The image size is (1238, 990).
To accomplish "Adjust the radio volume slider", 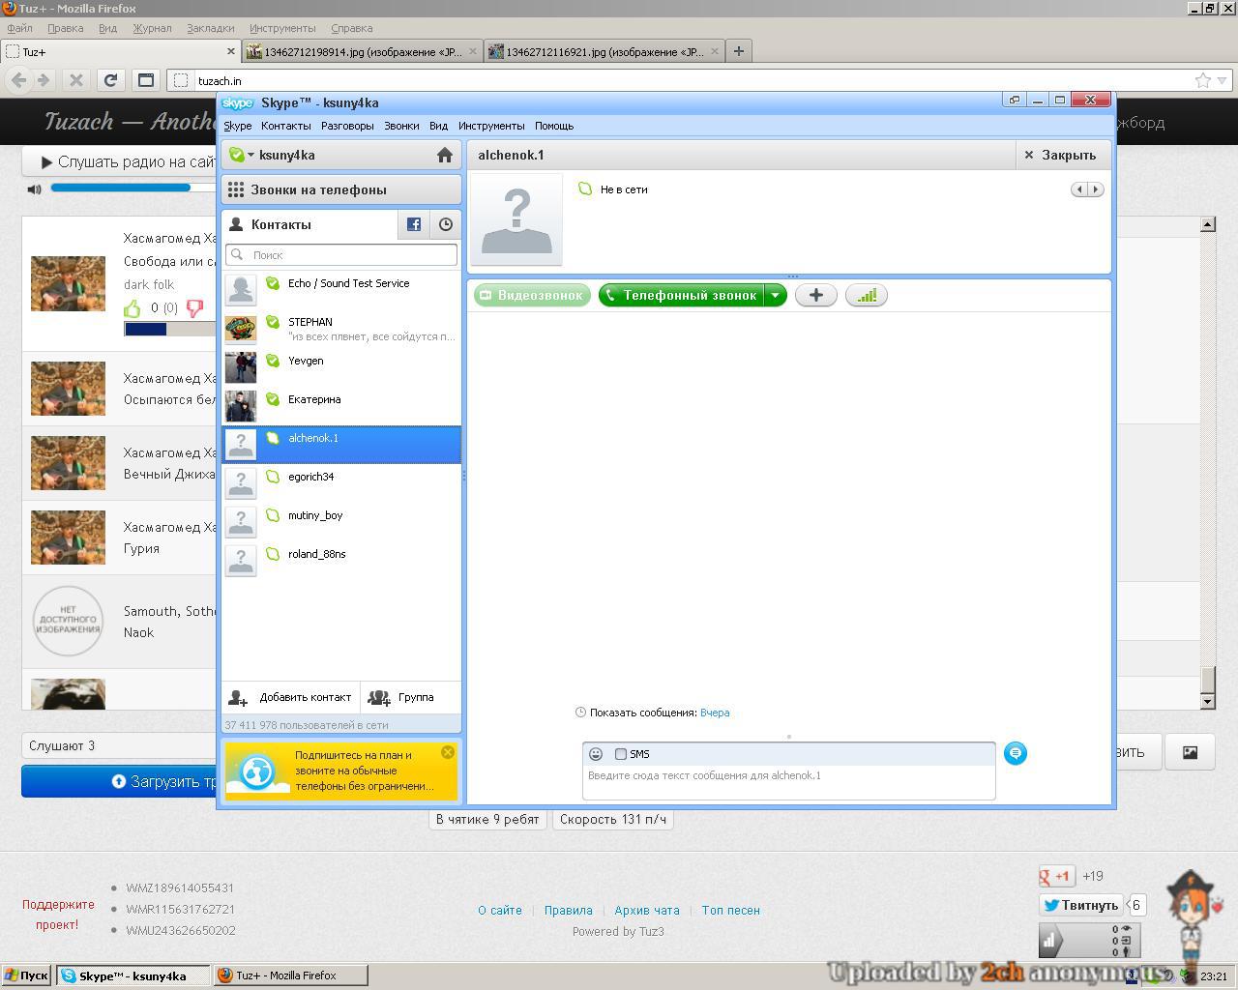I will [133, 188].
